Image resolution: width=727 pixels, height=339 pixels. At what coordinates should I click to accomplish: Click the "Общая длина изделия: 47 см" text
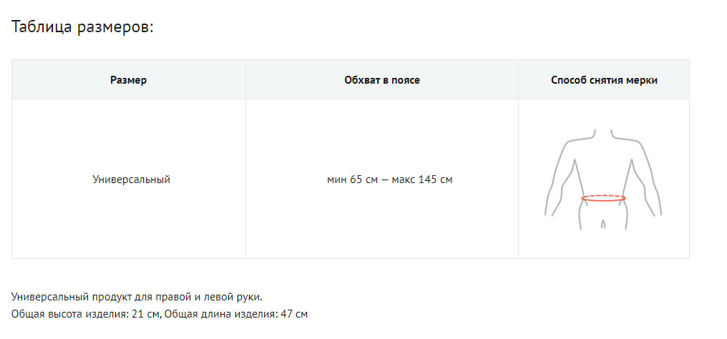click(x=236, y=314)
